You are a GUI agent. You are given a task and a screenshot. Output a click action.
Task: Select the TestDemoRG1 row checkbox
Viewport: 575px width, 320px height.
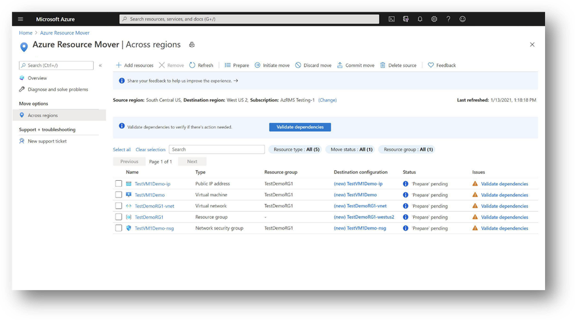119,217
